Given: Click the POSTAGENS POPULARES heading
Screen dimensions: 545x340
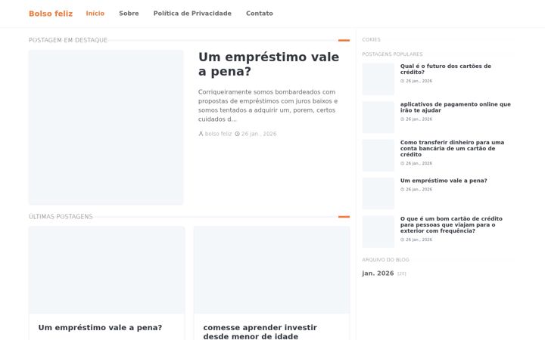Looking at the screenshot, I should [x=392, y=54].
